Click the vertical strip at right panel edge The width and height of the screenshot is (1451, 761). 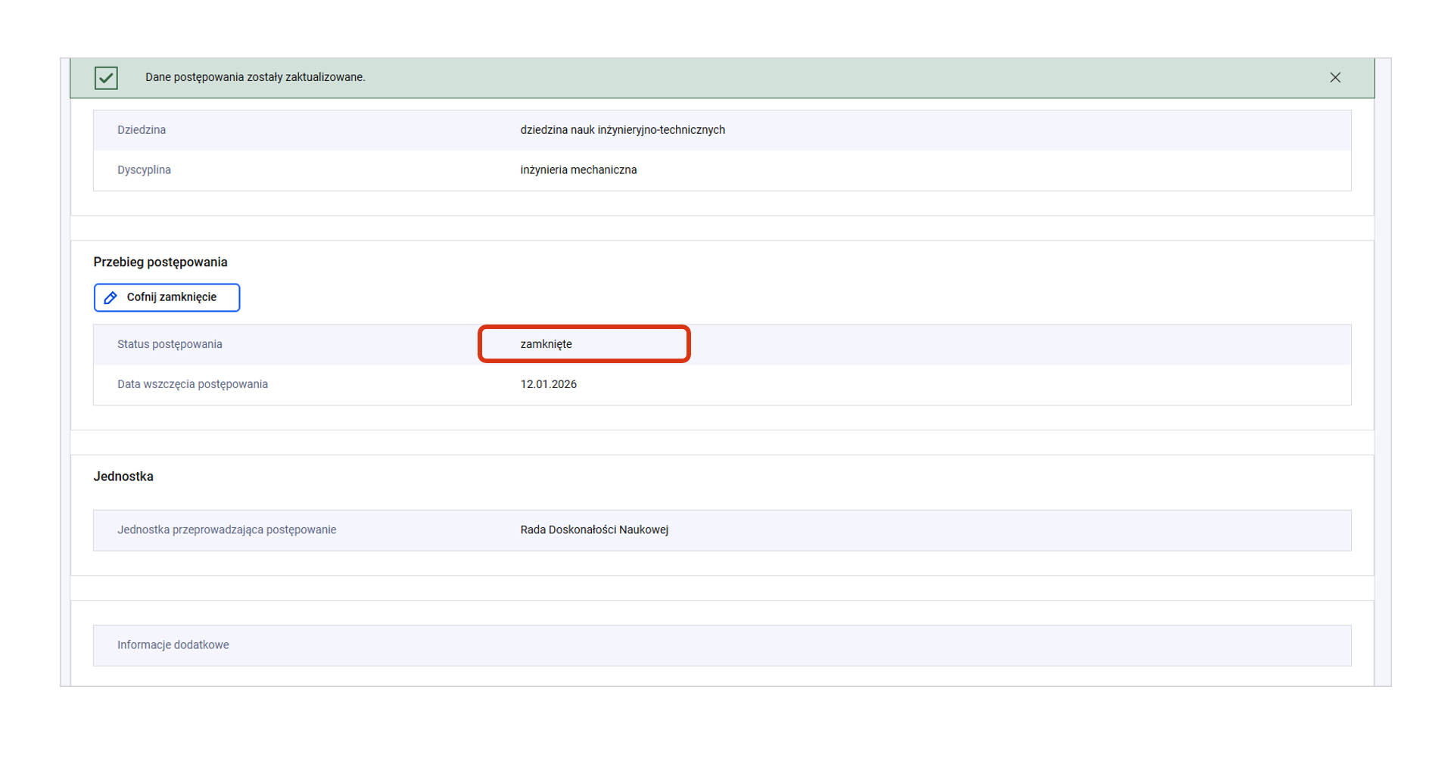1383,378
